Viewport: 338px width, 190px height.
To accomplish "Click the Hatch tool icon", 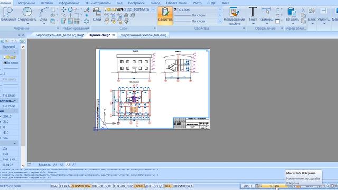I will (x=53, y=21).
